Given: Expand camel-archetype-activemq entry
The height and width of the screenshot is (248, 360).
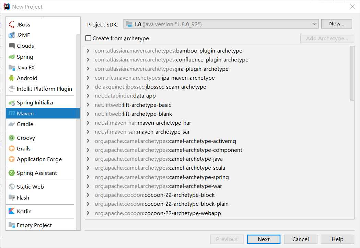Looking at the screenshot, I should [x=88, y=141].
